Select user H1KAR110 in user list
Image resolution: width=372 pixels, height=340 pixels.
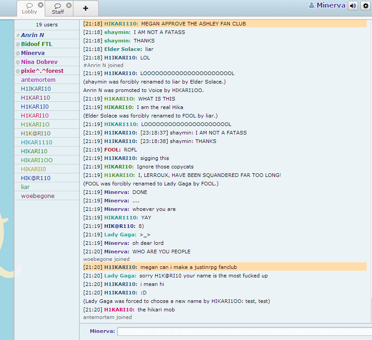pos(47,98)
